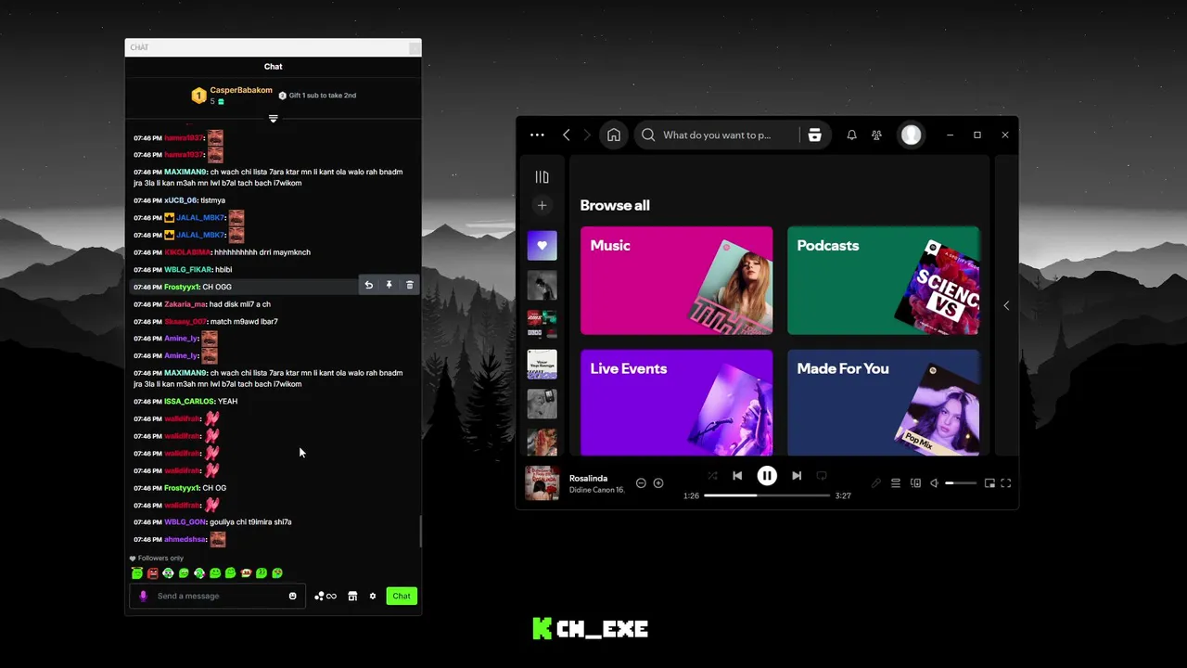The height and width of the screenshot is (668, 1187).
Task: Close the CHAT popup window
Action: coord(414,47)
